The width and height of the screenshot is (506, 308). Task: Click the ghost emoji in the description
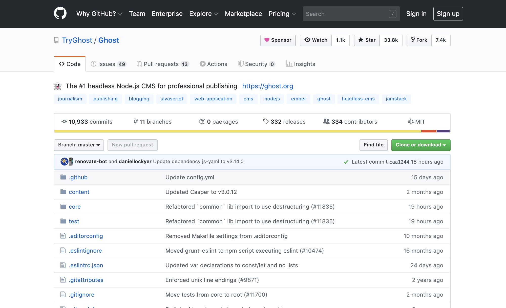[58, 86]
